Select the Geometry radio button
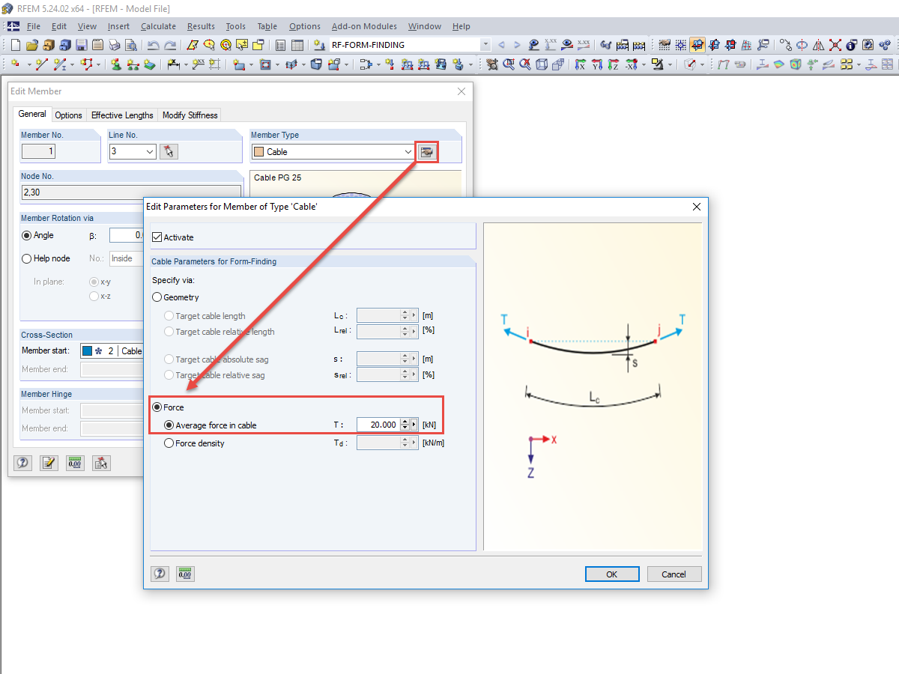899x674 pixels. pyautogui.click(x=157, y=297)
